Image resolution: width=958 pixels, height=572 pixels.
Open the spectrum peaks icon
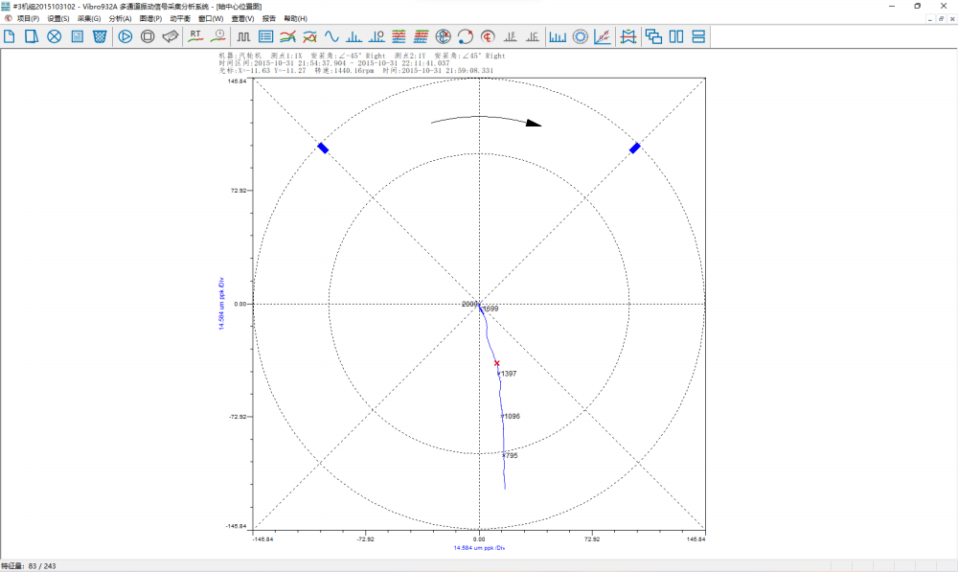[x=354, y=36]
